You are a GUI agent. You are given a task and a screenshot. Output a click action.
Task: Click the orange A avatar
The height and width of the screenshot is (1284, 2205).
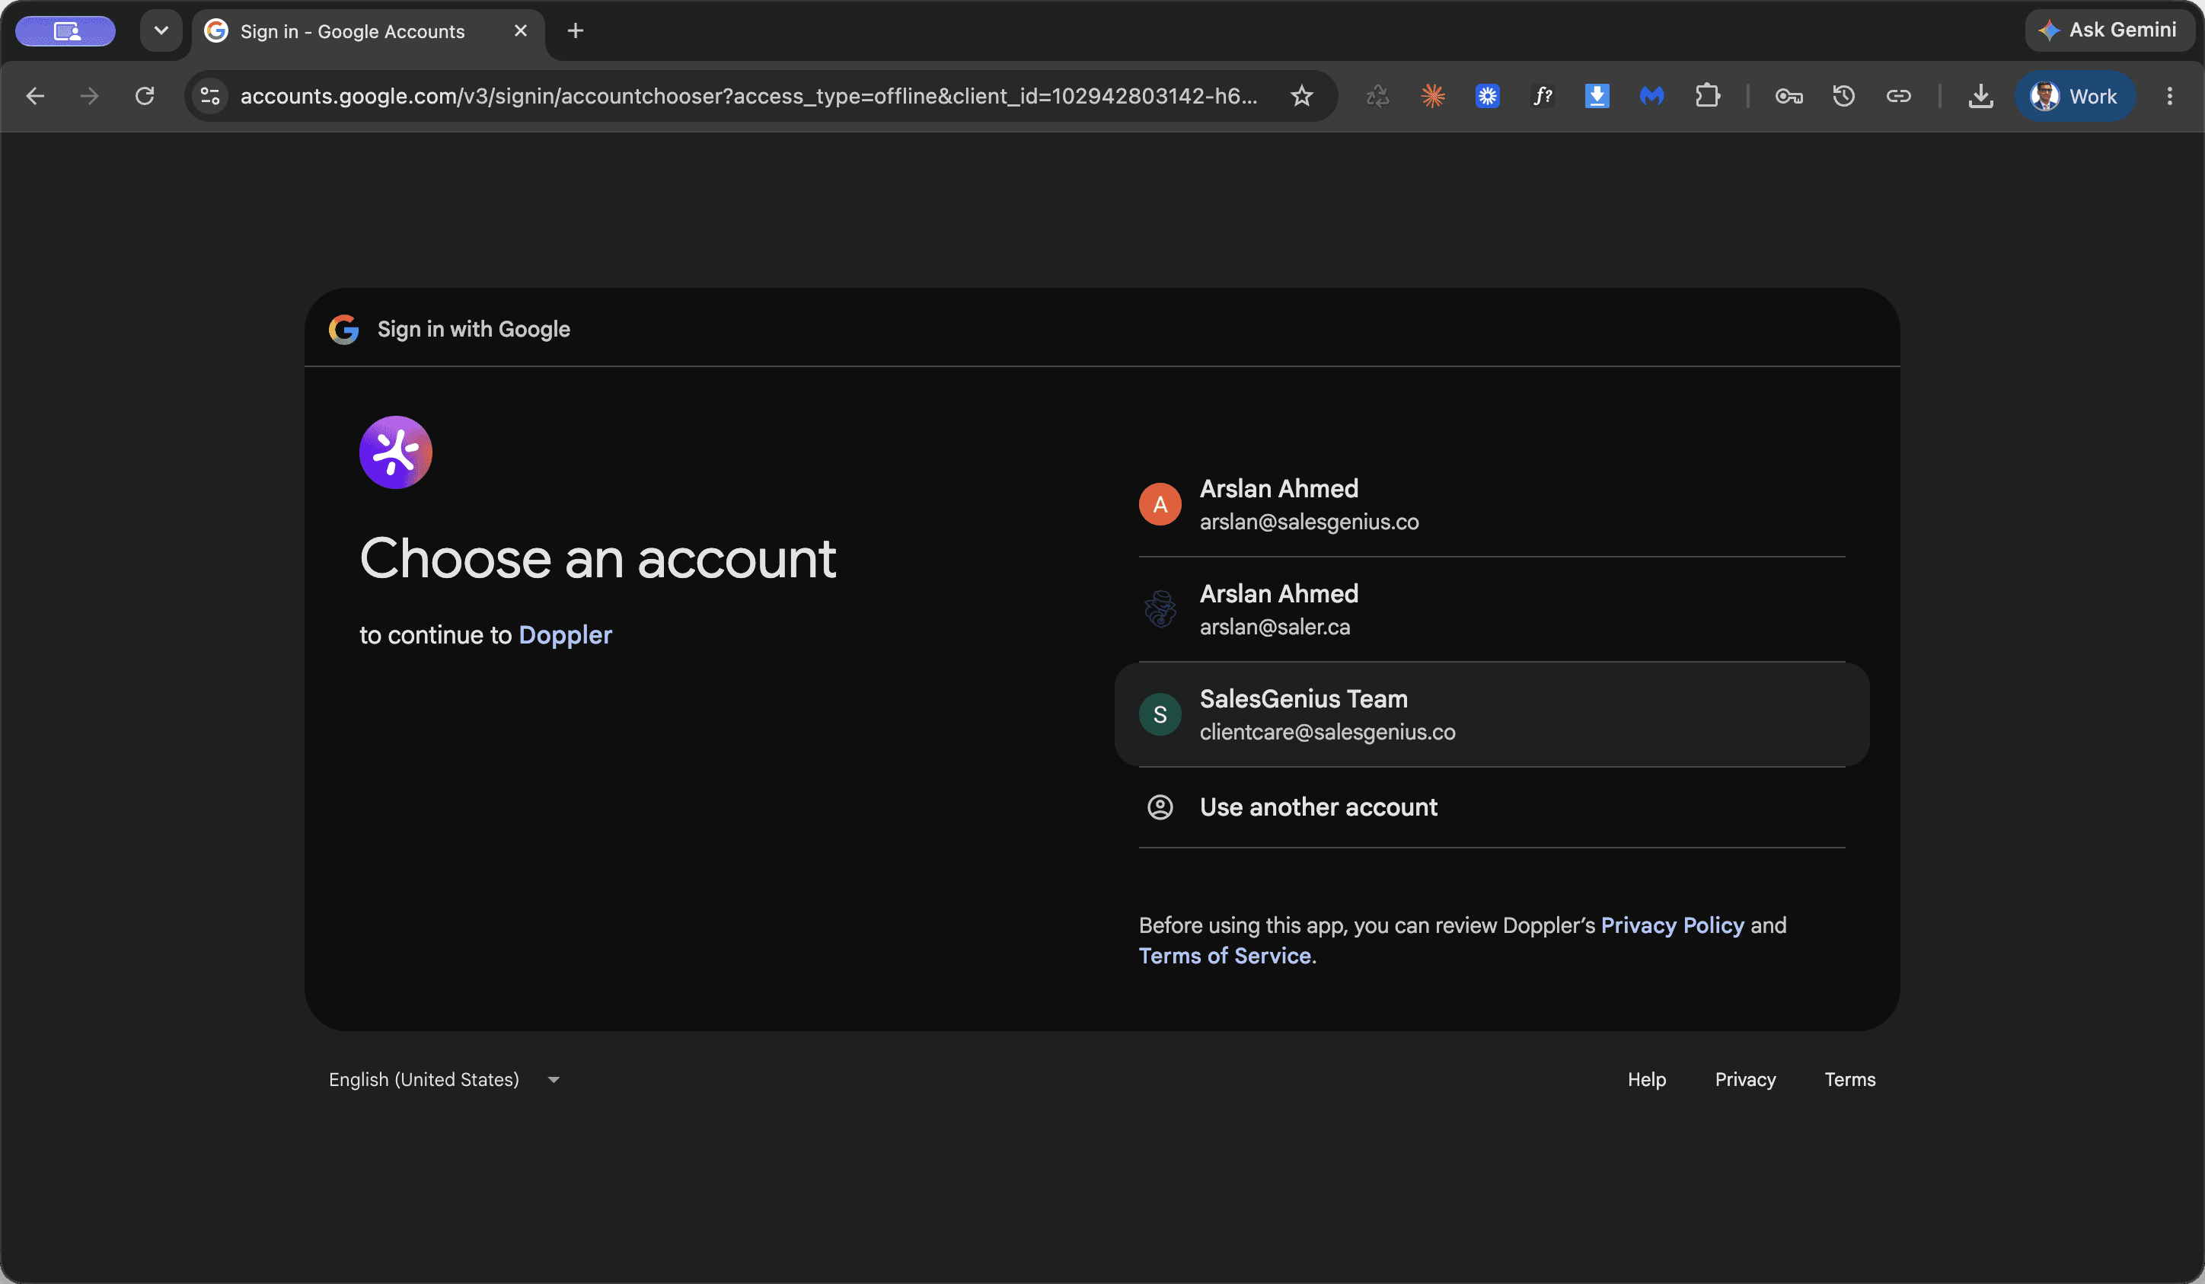(1160, 504)
